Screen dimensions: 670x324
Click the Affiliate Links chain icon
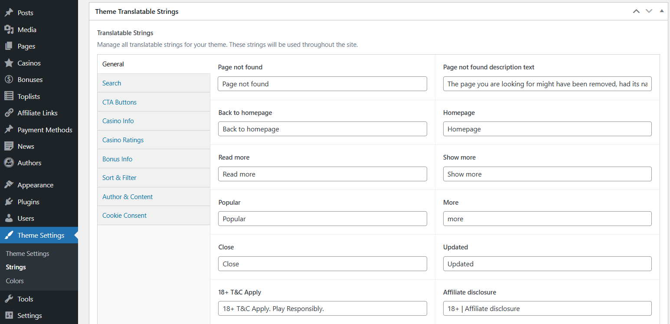point(9,113)
